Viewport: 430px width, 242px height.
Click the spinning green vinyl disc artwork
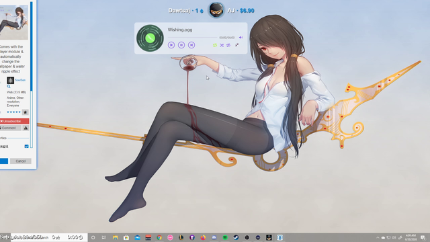[x=150, y=38]
